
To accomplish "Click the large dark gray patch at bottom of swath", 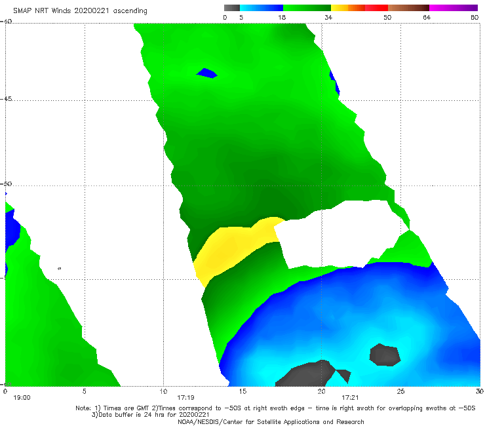I will tap(306, 374).
